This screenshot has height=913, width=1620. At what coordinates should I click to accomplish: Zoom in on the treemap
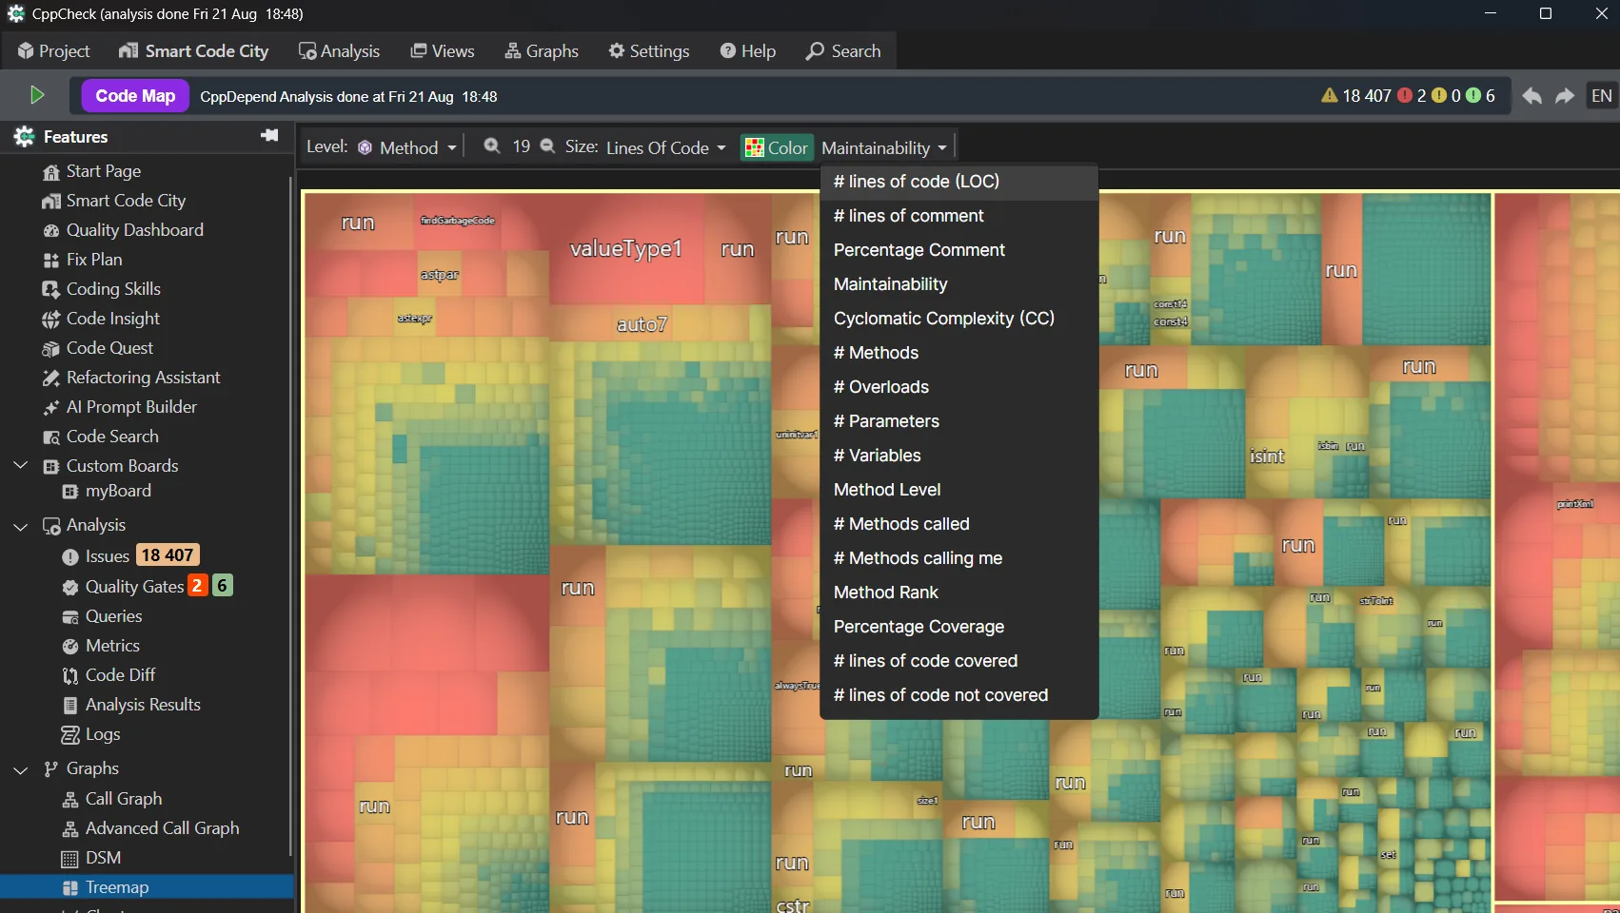492,146
